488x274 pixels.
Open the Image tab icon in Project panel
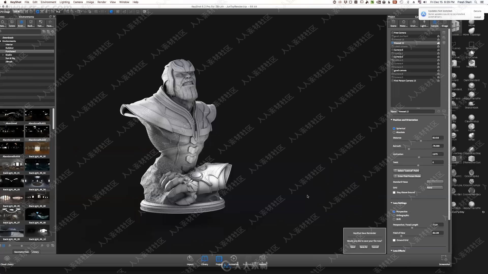445,24
